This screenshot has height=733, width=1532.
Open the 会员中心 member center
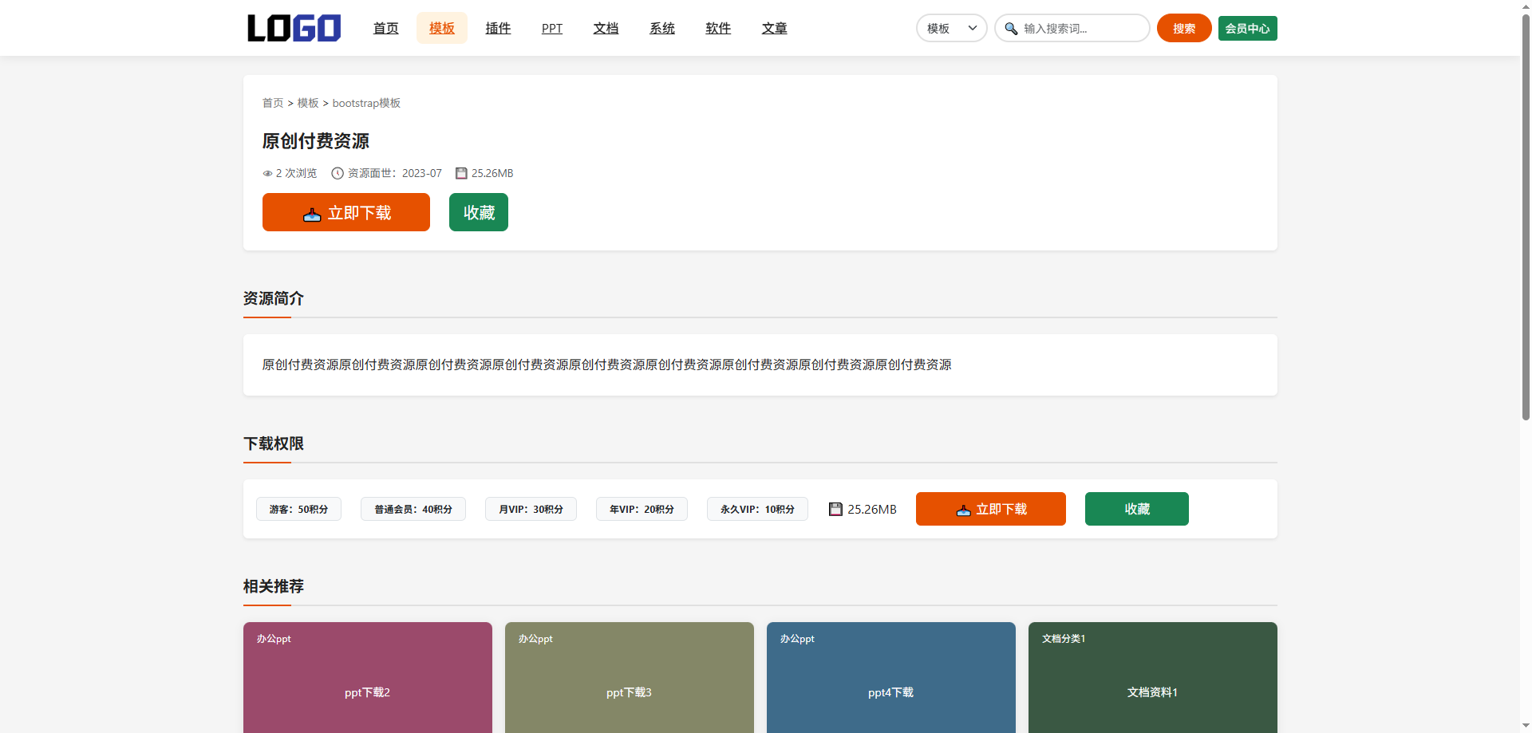1247,28
